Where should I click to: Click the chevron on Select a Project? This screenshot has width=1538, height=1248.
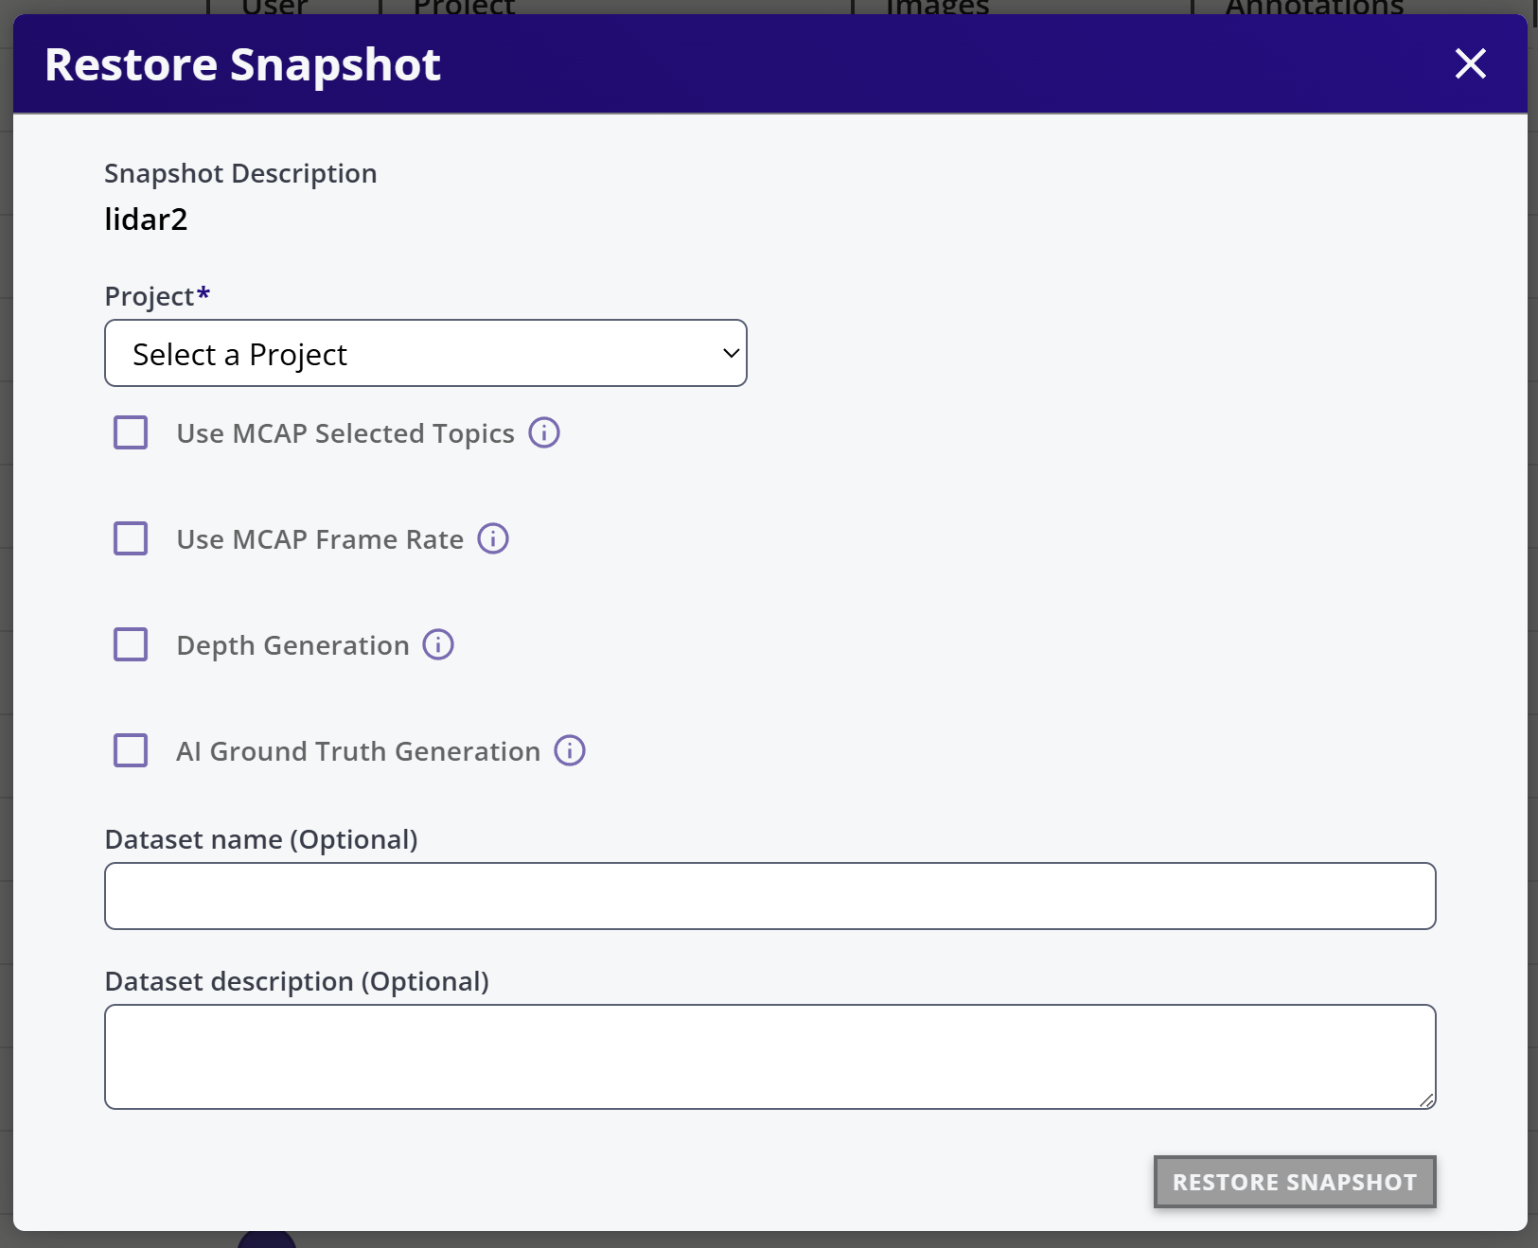pos(730,353)
